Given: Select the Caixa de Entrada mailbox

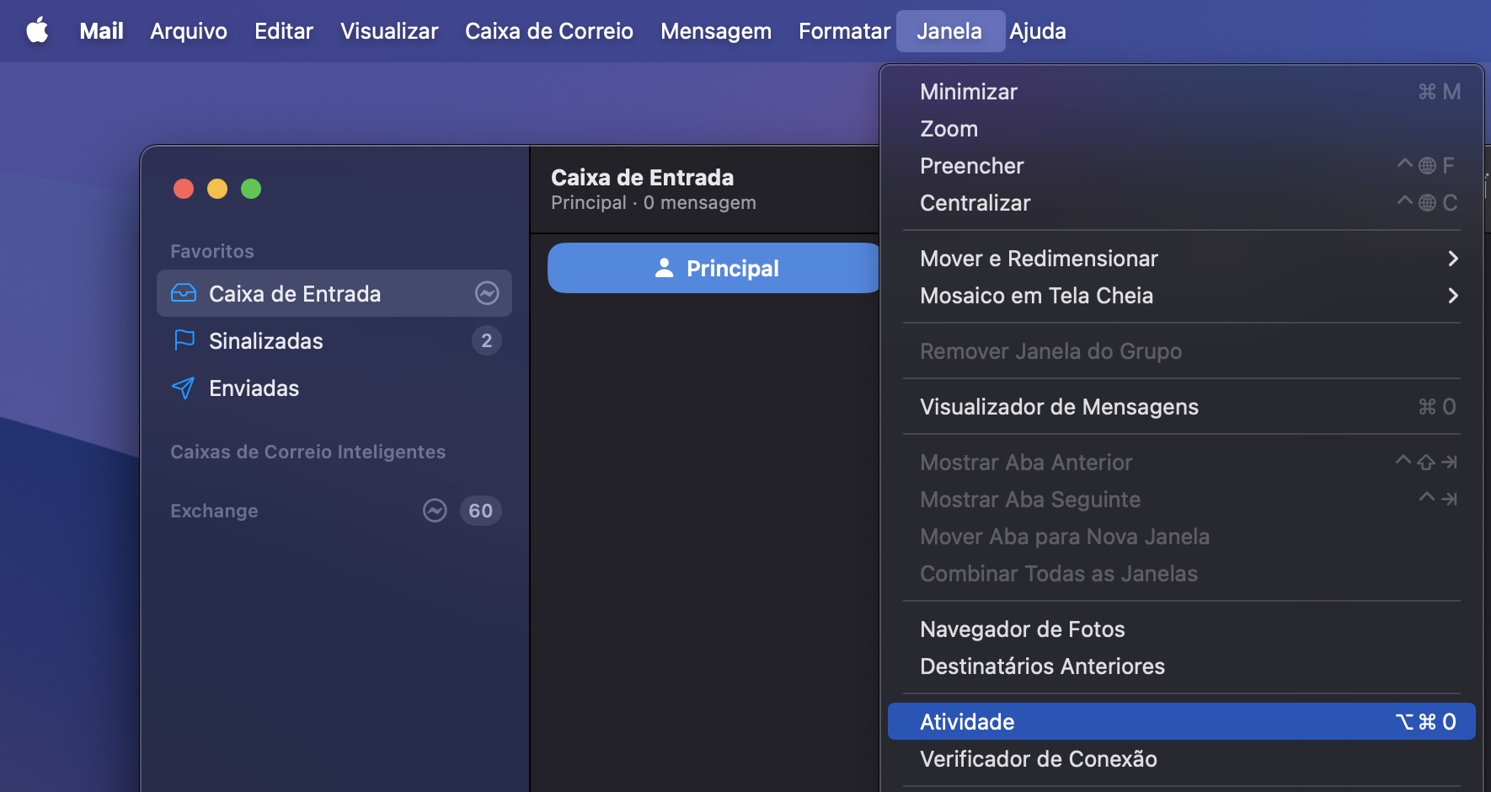Looking at the screenshot, I should [294, 293].
